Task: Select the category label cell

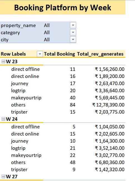Action: coord(10,33)
